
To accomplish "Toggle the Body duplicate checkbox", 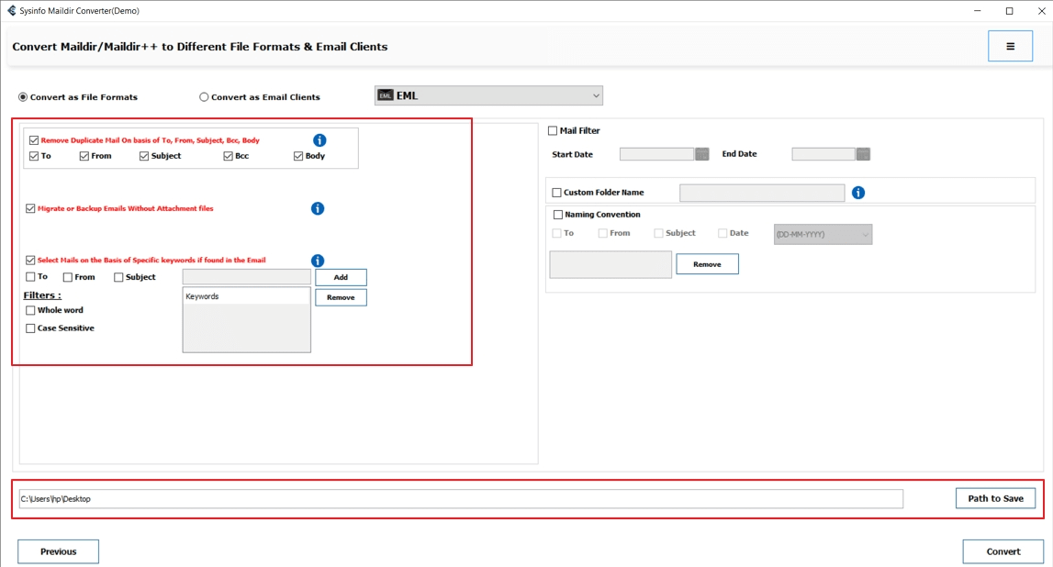I will point(298,156).
